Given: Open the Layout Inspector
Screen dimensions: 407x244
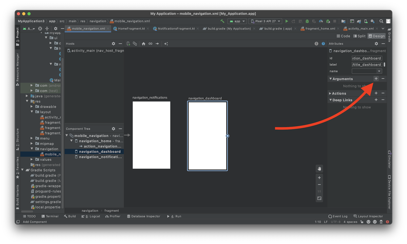Looking at the screenshot, I should click(368, 216).
